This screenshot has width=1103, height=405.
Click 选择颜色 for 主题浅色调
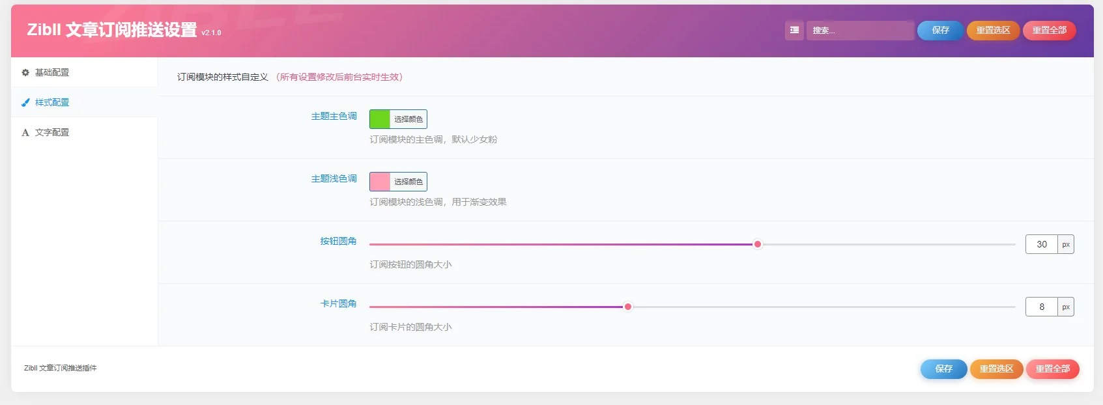408,182
